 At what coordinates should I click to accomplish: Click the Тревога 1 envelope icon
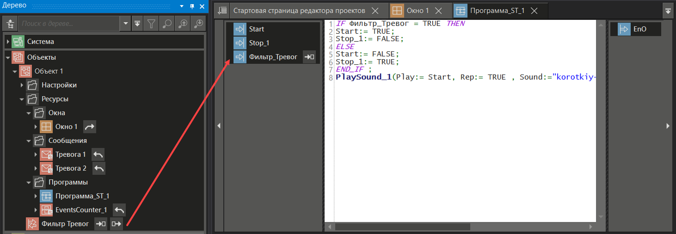(46, 154)
